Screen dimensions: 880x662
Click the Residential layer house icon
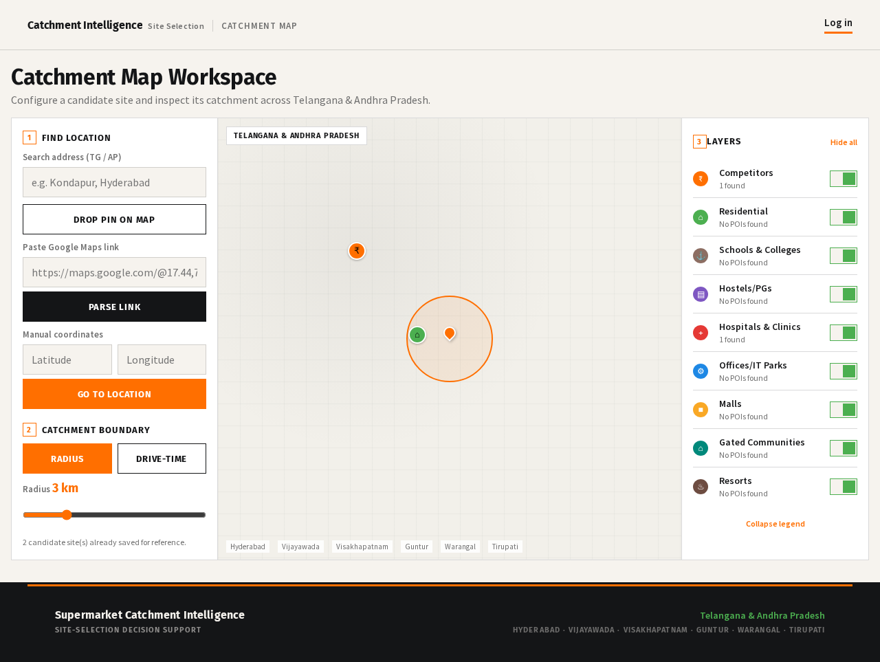tap(701, 217)
